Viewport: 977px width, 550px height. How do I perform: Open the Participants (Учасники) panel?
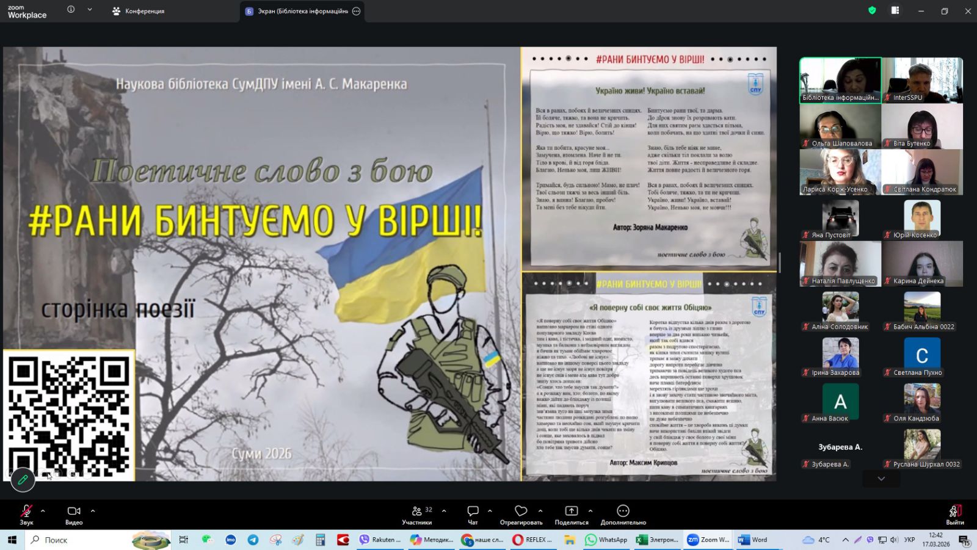[417, 512]
